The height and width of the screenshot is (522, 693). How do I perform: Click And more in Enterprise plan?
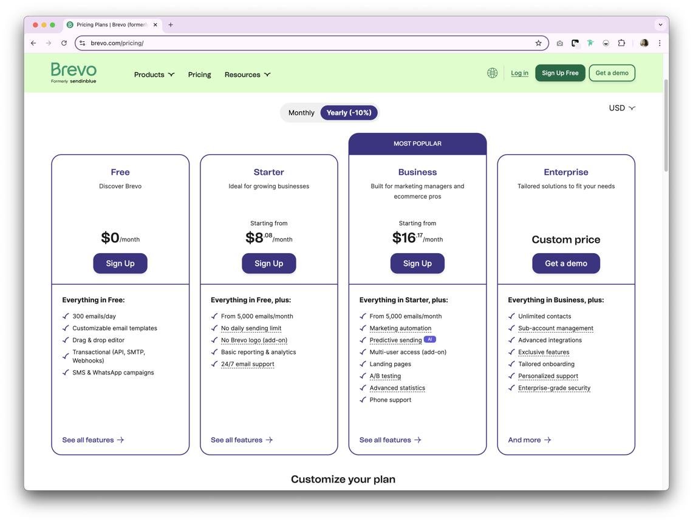coord(529,440)
